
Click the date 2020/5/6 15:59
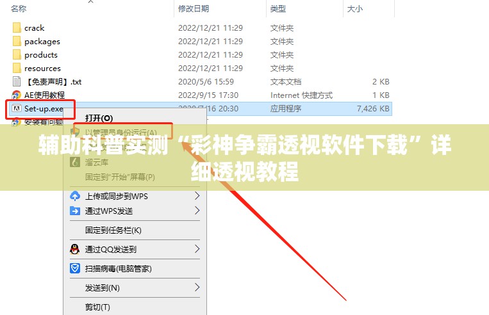coord(206,82)
